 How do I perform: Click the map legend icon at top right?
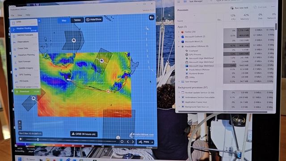click(151, 17)
